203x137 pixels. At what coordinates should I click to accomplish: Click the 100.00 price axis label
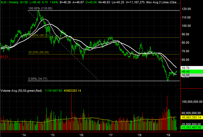coord(186,26)
